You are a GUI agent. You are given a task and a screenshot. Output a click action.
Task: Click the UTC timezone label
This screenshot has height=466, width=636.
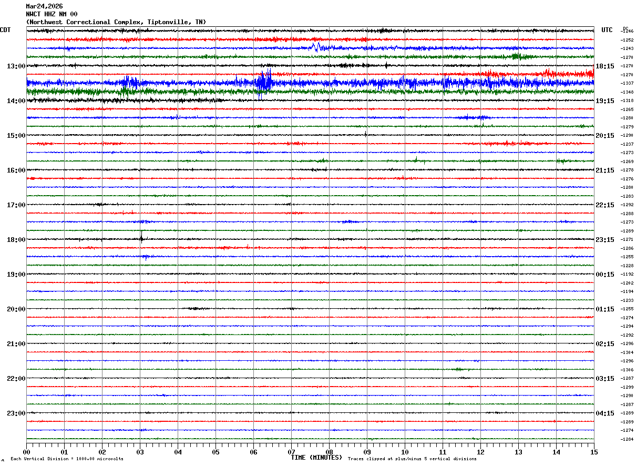click(x=607, y=30)
